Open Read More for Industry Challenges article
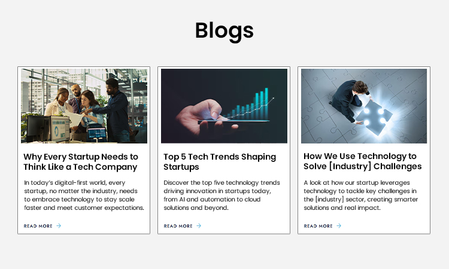449x269 pixels. coord(318,226)
